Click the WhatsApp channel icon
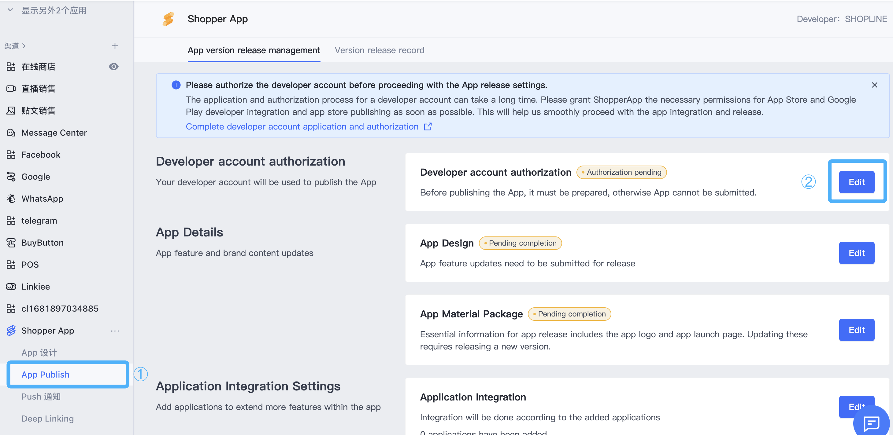893x435 pixels. coord(11,199)
